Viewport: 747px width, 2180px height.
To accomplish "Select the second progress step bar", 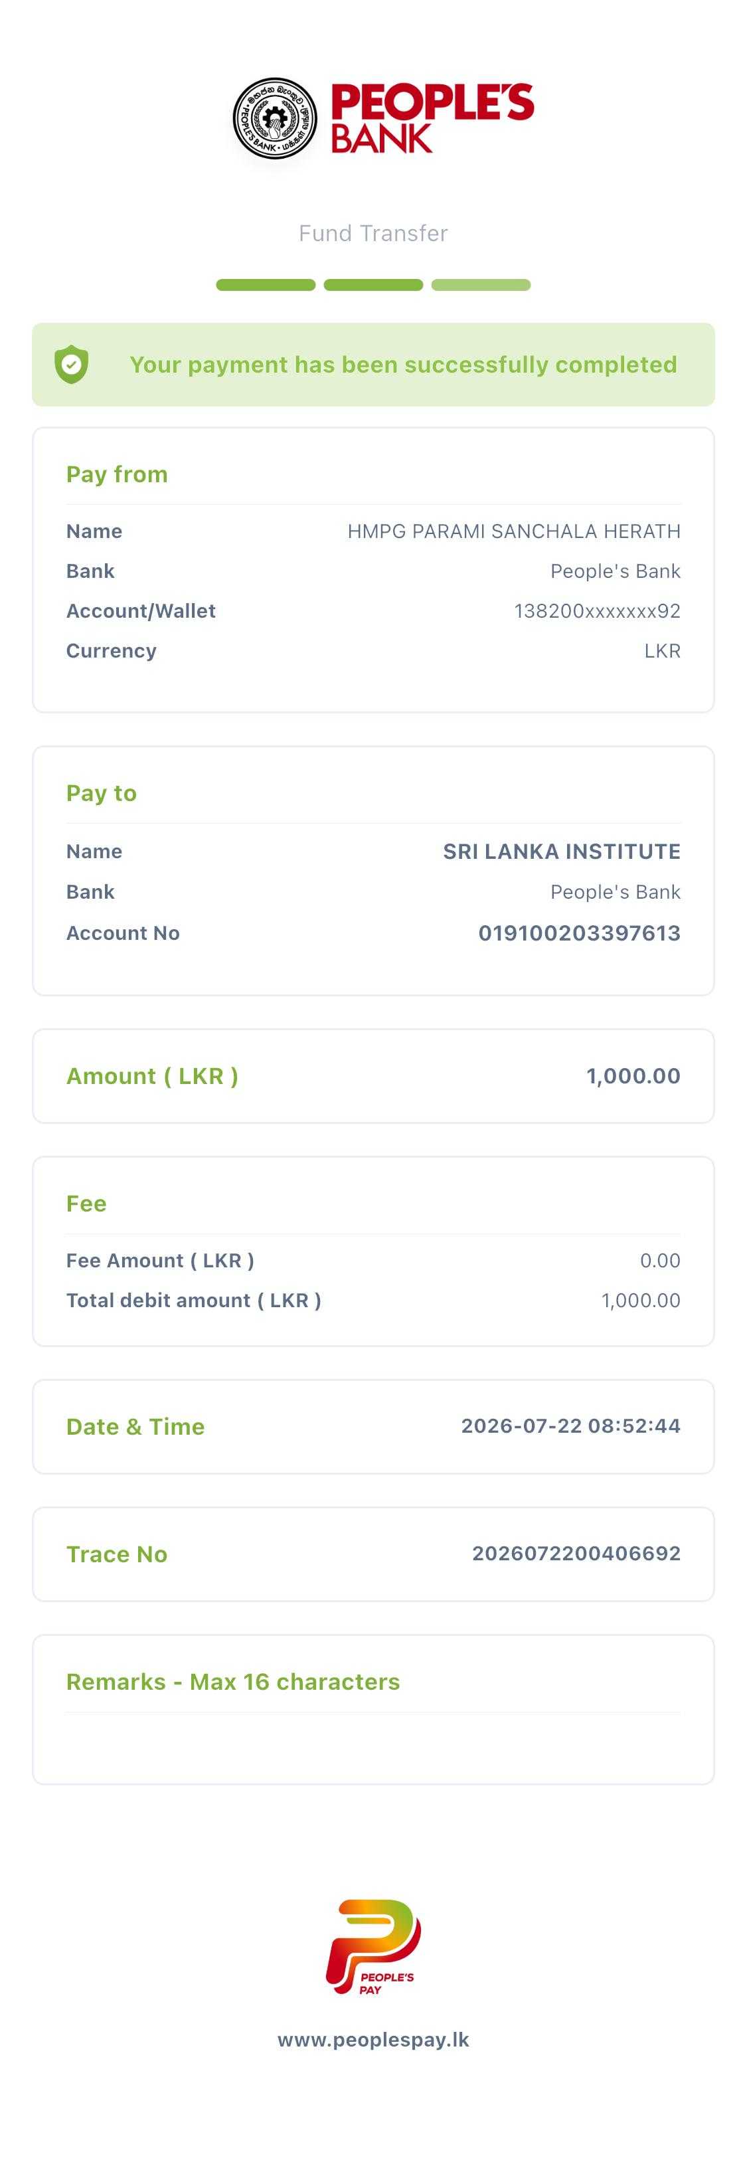I will (373, 285).
